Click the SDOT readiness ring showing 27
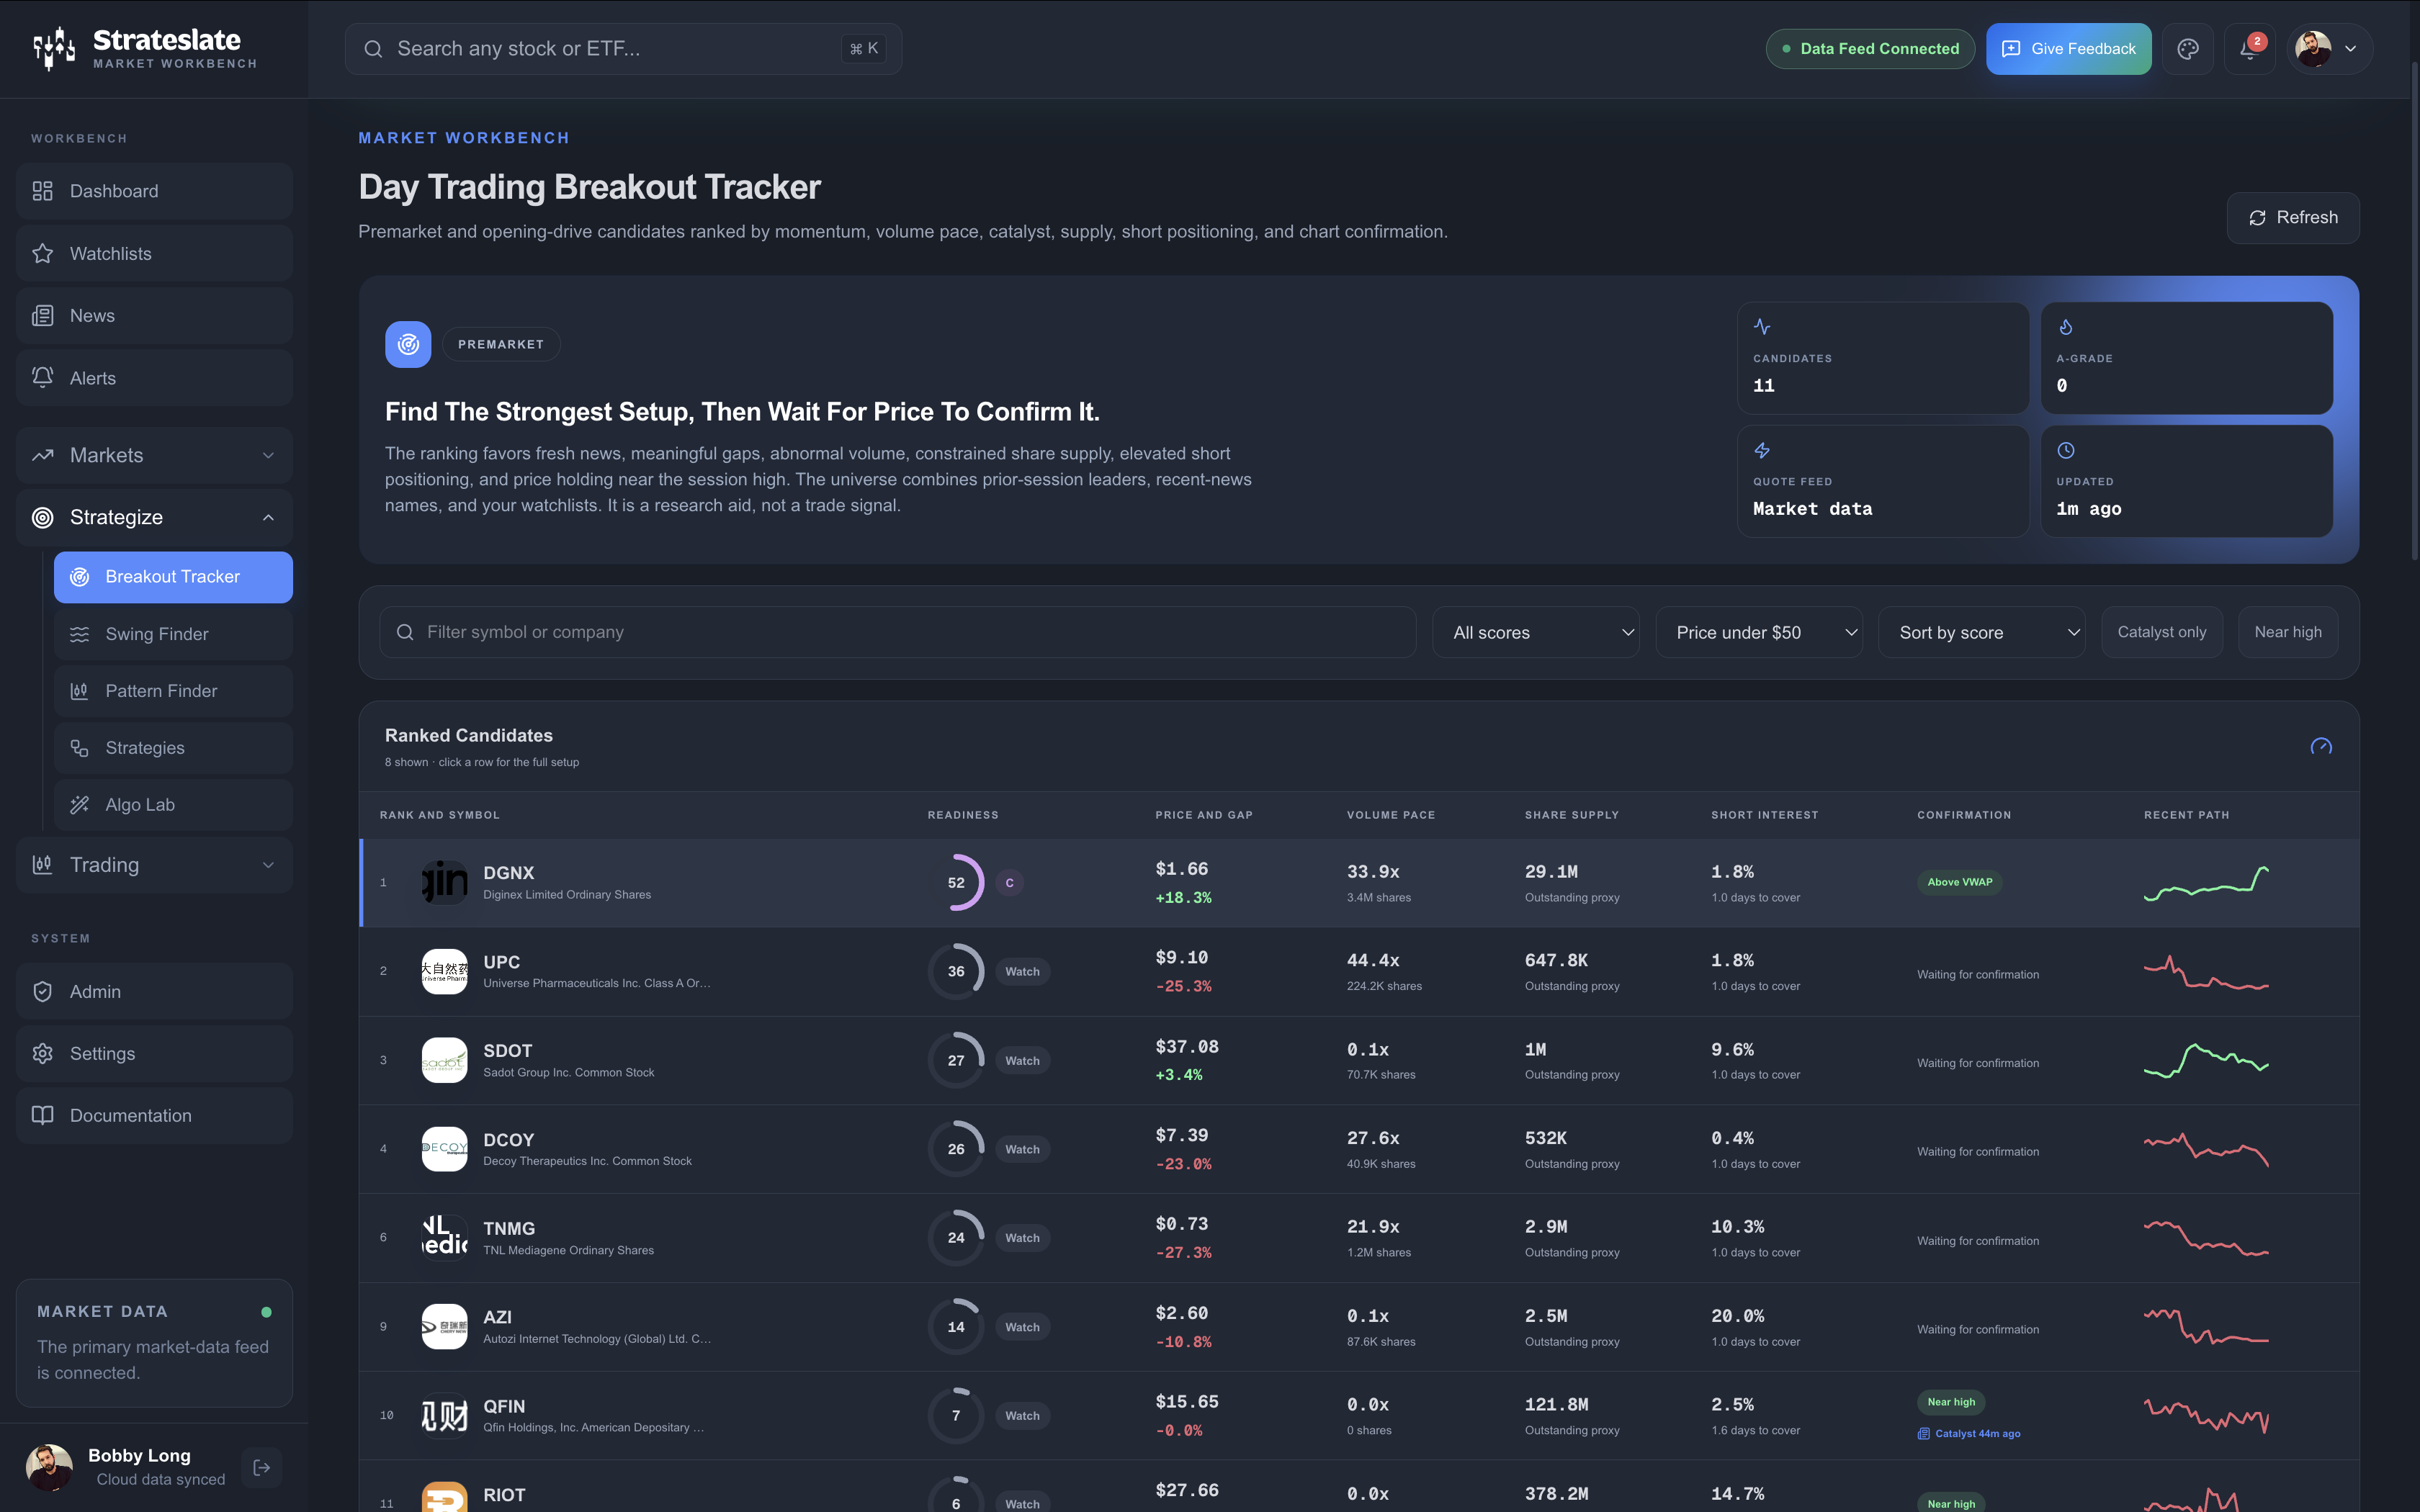The width and height of the screenshot is (2420, 1512). (x=956, y=1060)
